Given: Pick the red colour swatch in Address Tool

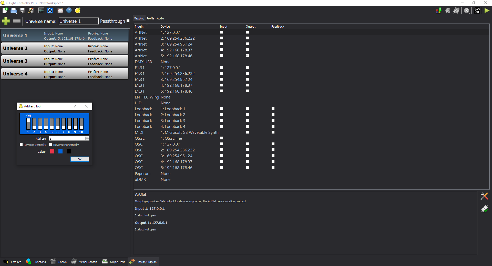Looking at the screenshot, I should [52, 151].
